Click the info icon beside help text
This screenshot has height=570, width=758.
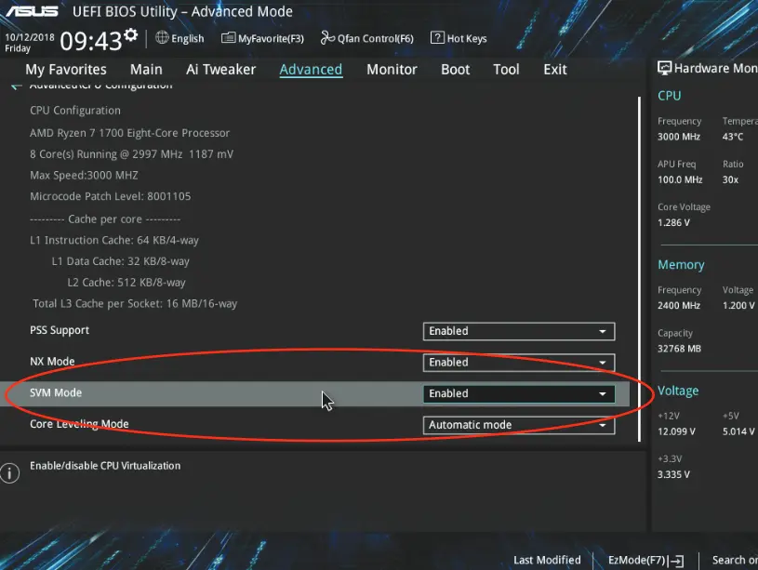point(10,473)
